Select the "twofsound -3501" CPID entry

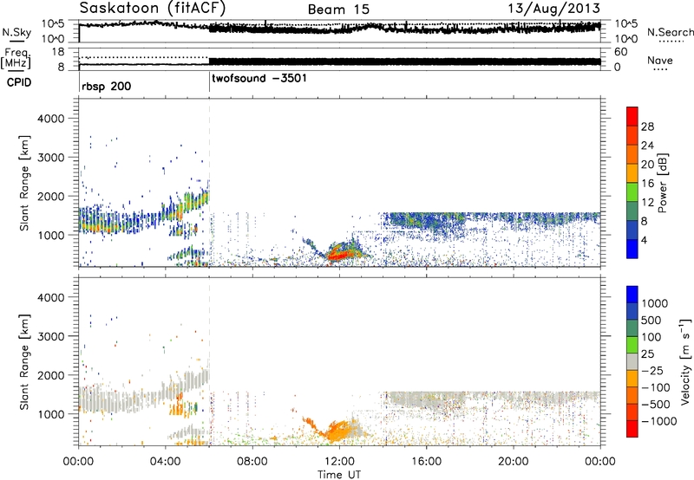259,79
